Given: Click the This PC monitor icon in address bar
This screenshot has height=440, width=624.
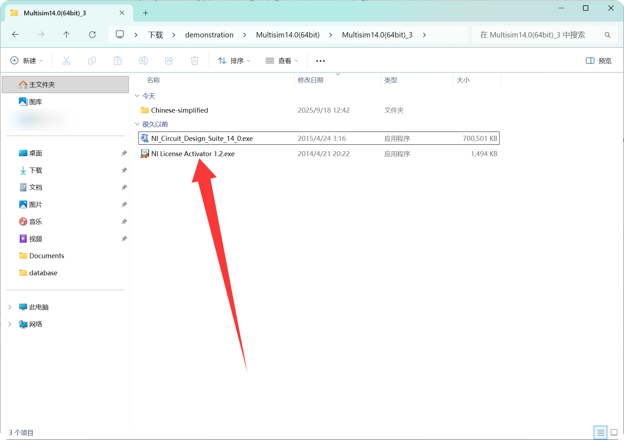Looking at the screenshot, I should (120, 35).
